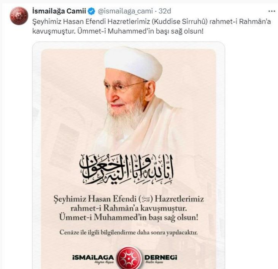The image size is (278, 269).
Task: Open the 32d timestamp link
Action: [165, 11]
